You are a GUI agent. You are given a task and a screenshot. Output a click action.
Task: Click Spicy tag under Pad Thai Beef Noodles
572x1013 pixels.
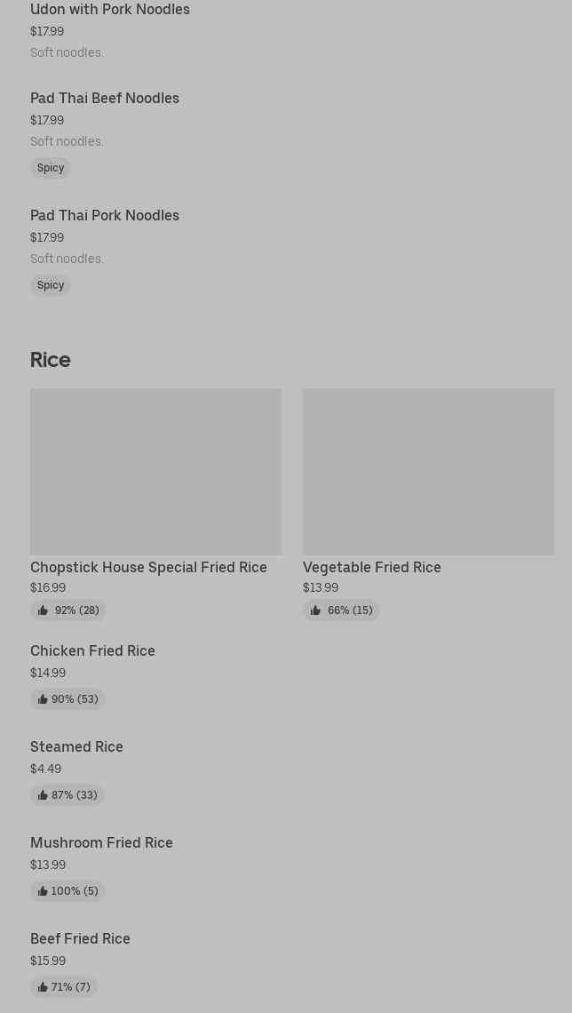pos(51,168)
